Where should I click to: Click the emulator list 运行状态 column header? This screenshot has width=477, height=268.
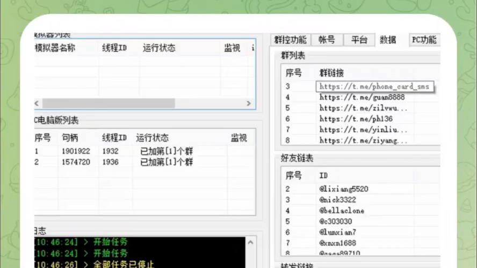pos(159,48)
